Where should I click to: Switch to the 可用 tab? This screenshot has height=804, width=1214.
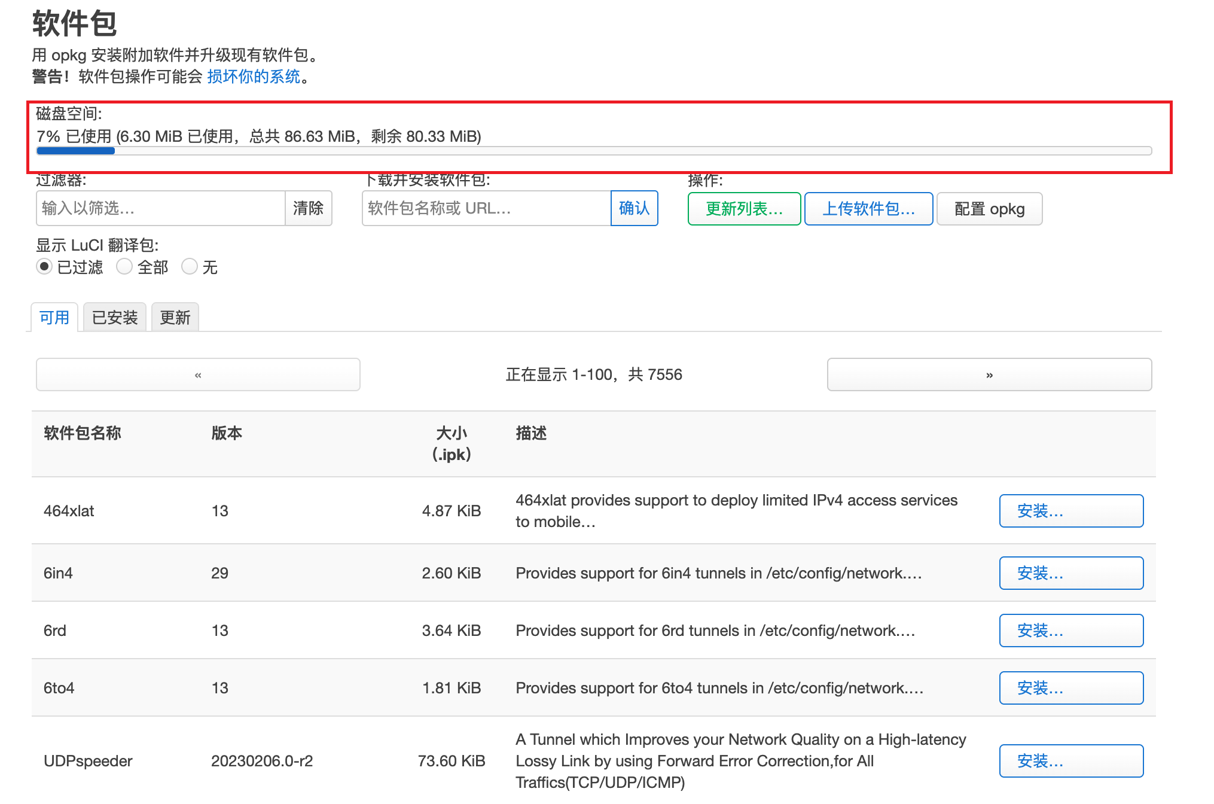click(x=54, y=317)
